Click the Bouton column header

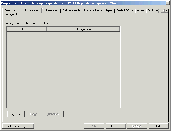tap(27, 29)
